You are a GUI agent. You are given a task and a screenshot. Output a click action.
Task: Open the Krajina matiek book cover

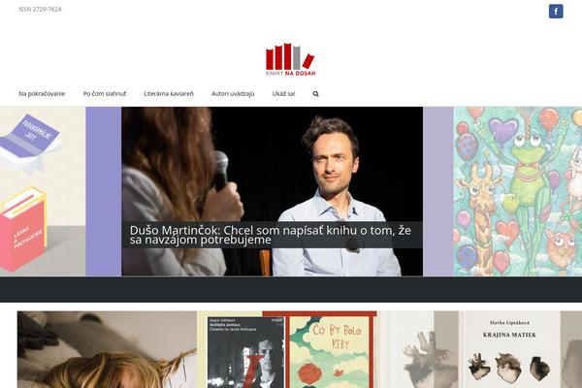tap(509, 349)
